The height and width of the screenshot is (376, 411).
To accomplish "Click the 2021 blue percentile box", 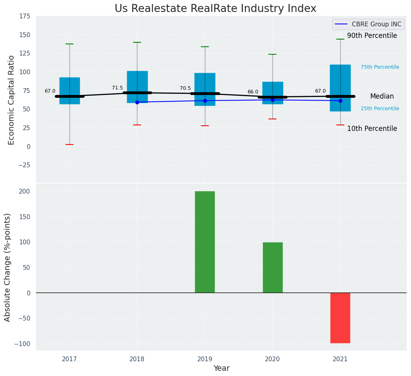I will click(340, 88).
